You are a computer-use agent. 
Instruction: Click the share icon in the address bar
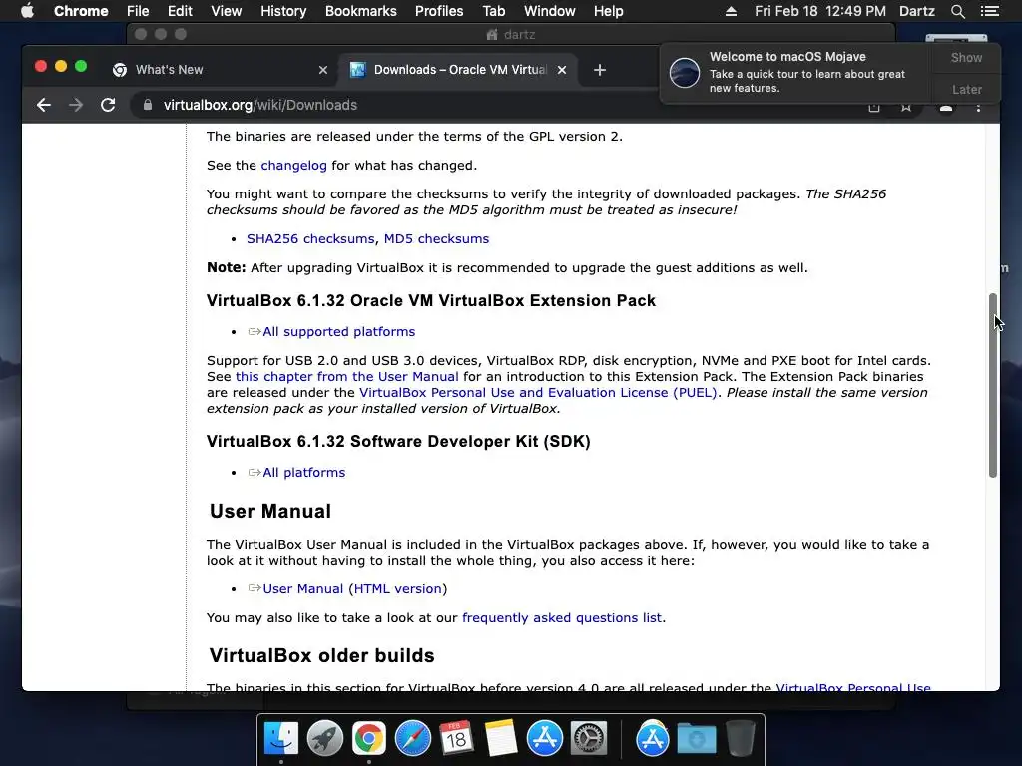(874, 107)
